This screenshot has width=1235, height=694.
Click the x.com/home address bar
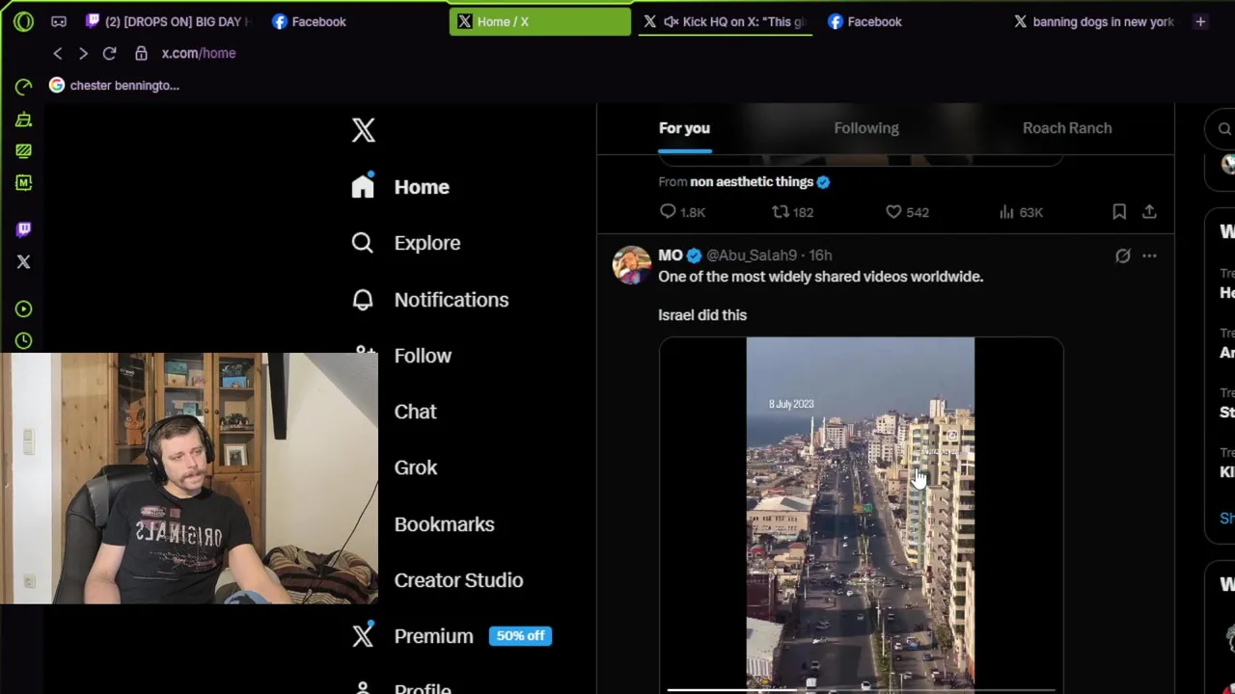click(x=199, y=53)
